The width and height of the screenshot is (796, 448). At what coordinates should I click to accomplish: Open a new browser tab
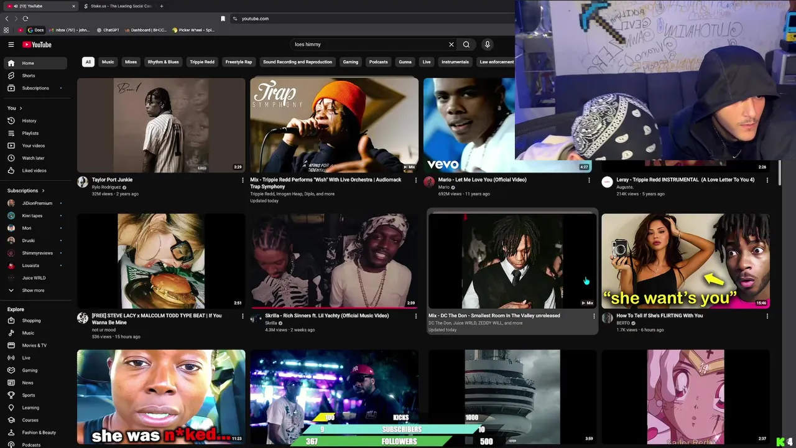pyautogui.click(x=162, y=6)
